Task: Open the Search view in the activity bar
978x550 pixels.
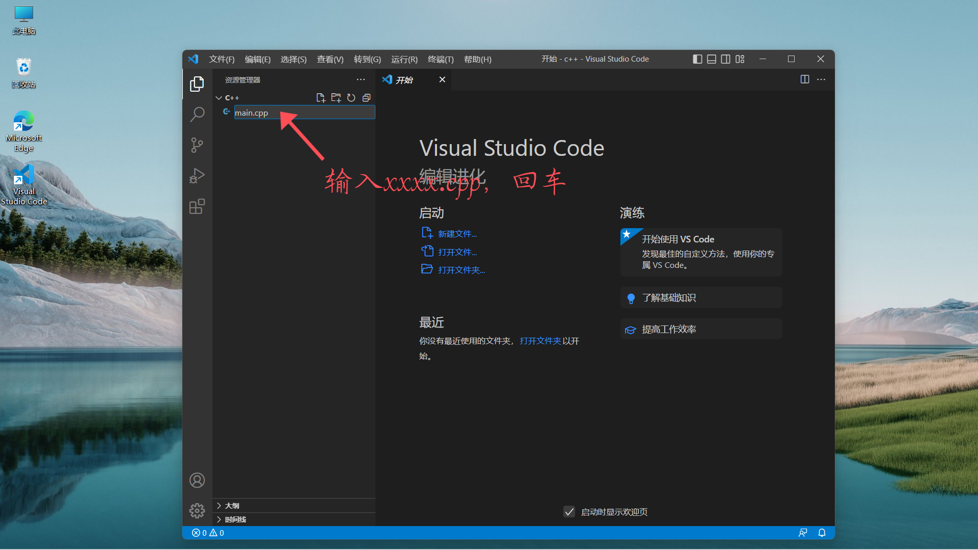Action: click(197, 114)
